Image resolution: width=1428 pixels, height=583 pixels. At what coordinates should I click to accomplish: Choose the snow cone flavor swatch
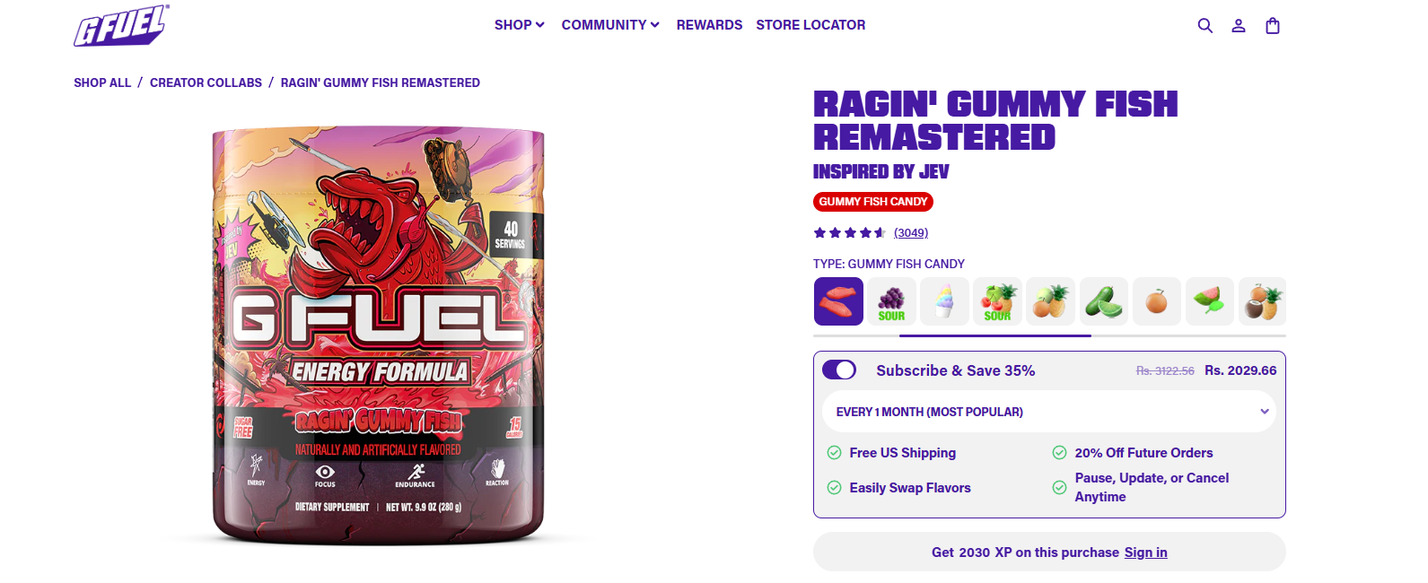944,301
